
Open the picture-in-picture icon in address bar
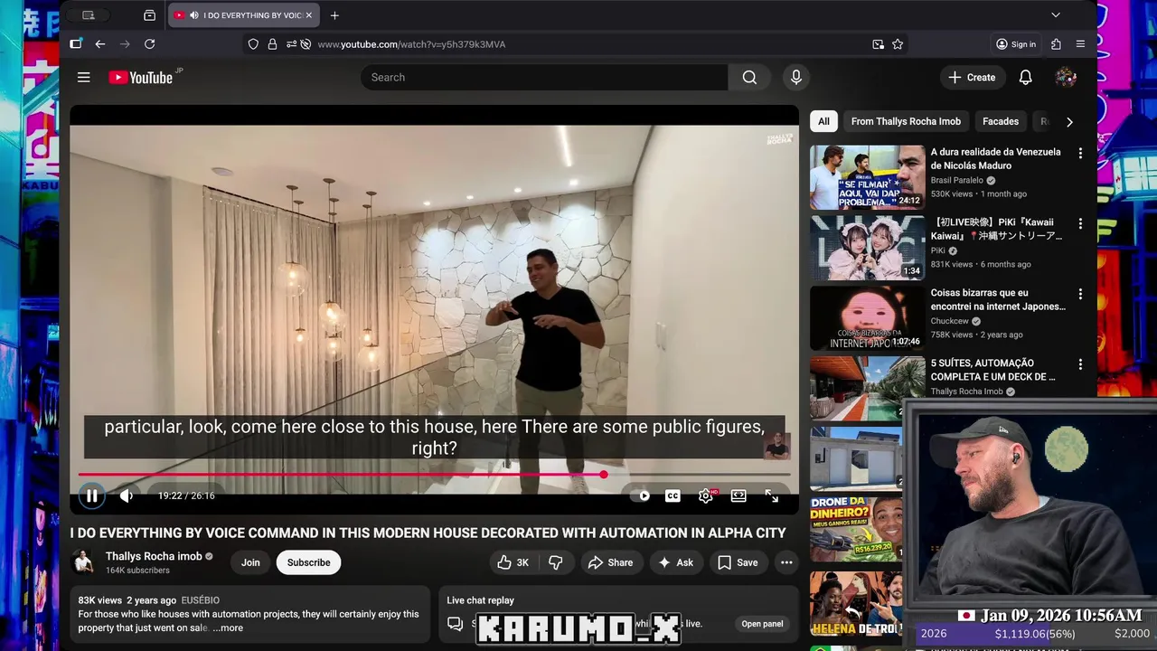[878, 44]
